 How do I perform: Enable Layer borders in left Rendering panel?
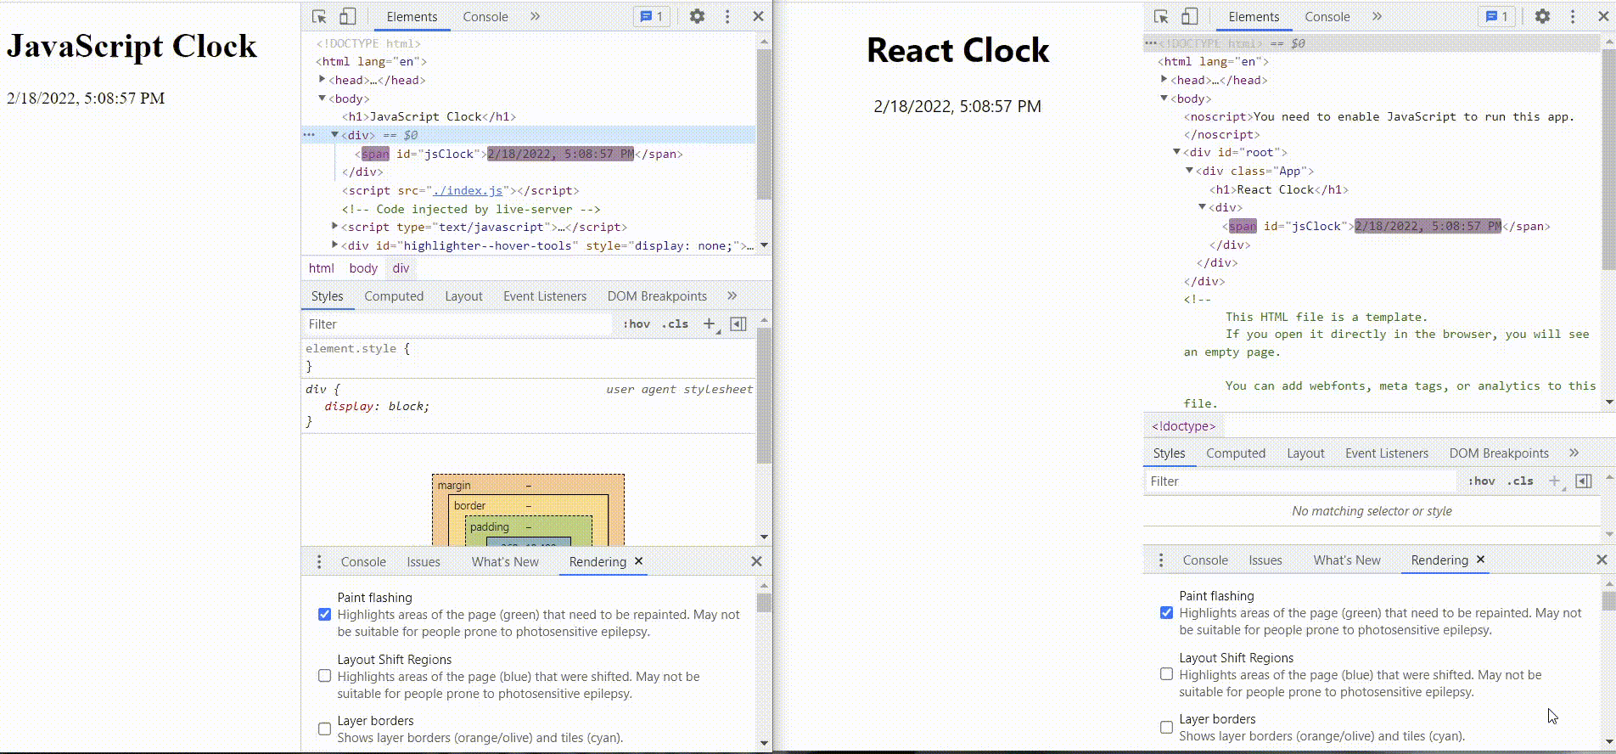point(324,729)
